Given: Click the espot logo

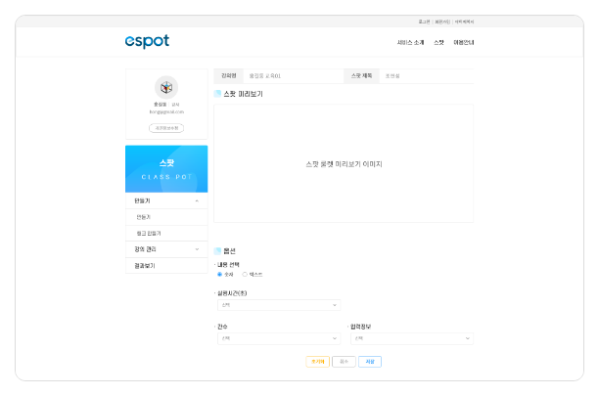Looking at the screenshot, I should point(147,41).
